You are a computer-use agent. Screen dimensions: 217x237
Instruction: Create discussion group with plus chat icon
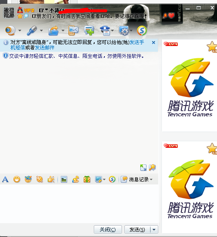click(x=89, y=31)
